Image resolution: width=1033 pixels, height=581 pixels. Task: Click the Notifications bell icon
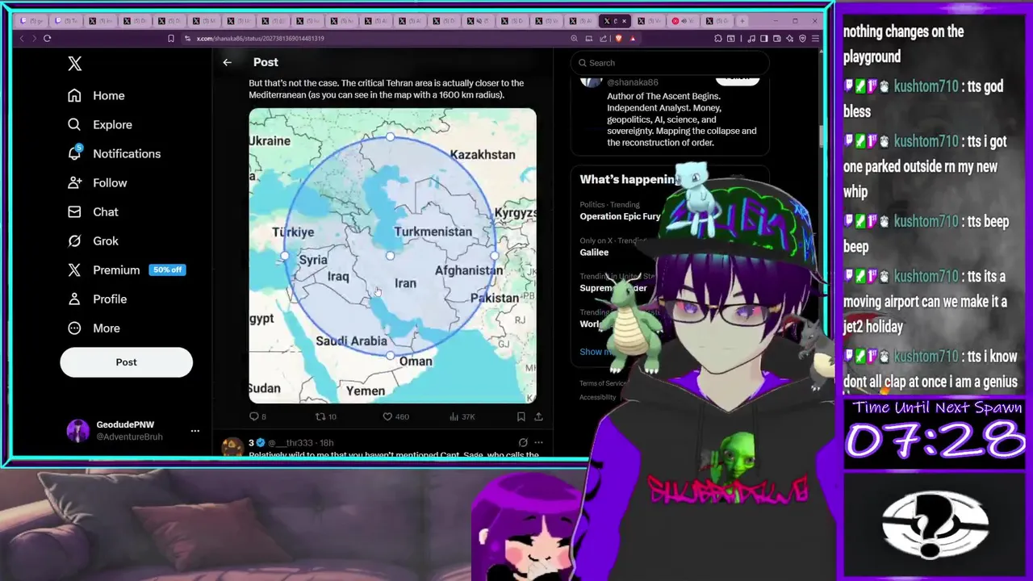pos(74,153)
